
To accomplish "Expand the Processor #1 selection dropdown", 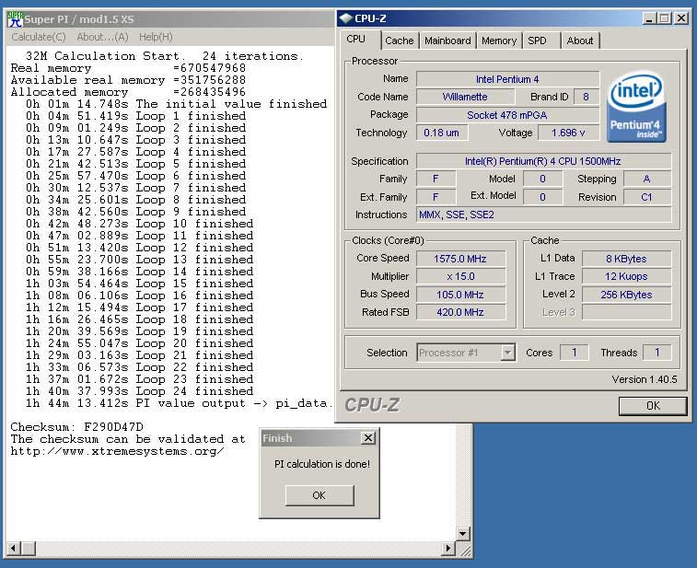I will (507, 353).
